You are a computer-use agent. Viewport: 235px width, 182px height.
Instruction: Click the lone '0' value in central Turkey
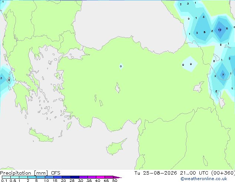[121, 66]
